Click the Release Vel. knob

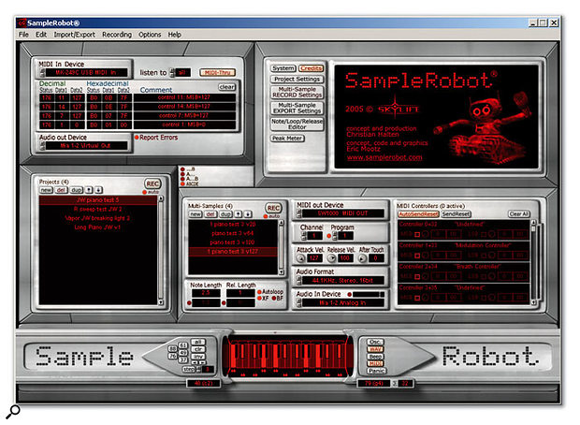(x=332, y=258)
